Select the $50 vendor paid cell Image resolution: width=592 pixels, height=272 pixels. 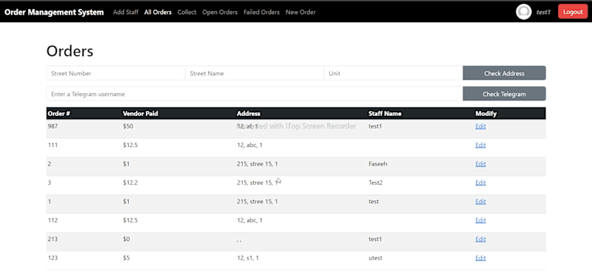[x=128, y=126]
